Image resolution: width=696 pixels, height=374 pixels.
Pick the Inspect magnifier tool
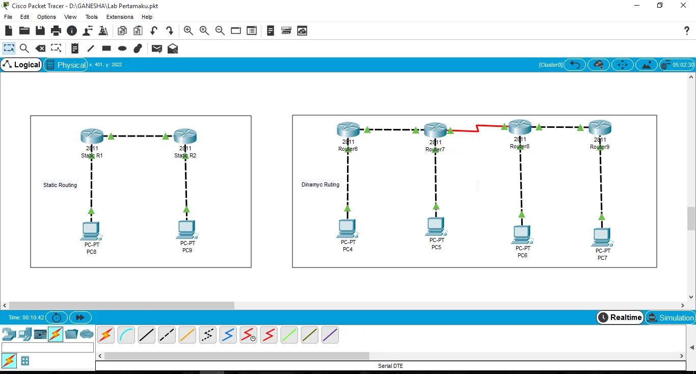pos(24,48)
